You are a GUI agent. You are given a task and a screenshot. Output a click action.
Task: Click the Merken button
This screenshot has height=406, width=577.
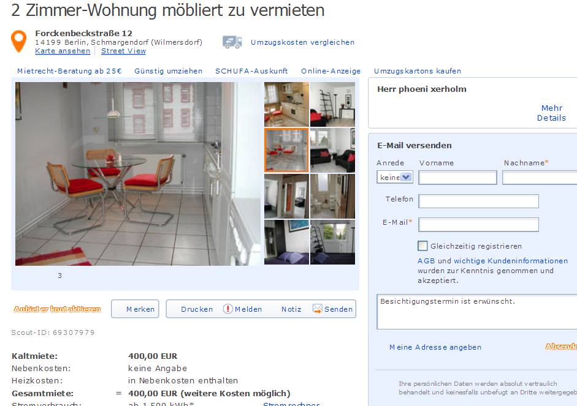(135, 309)
